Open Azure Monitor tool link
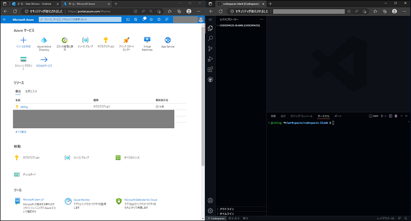Screen dimensions: 411x221 click(82, 200)
